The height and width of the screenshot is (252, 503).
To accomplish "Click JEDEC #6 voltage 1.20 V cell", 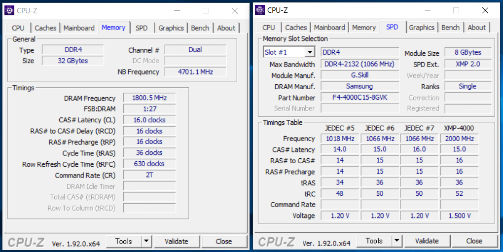I will (380, 216).
